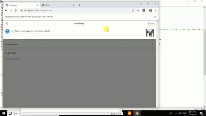Reload the Instagram page

16,11
